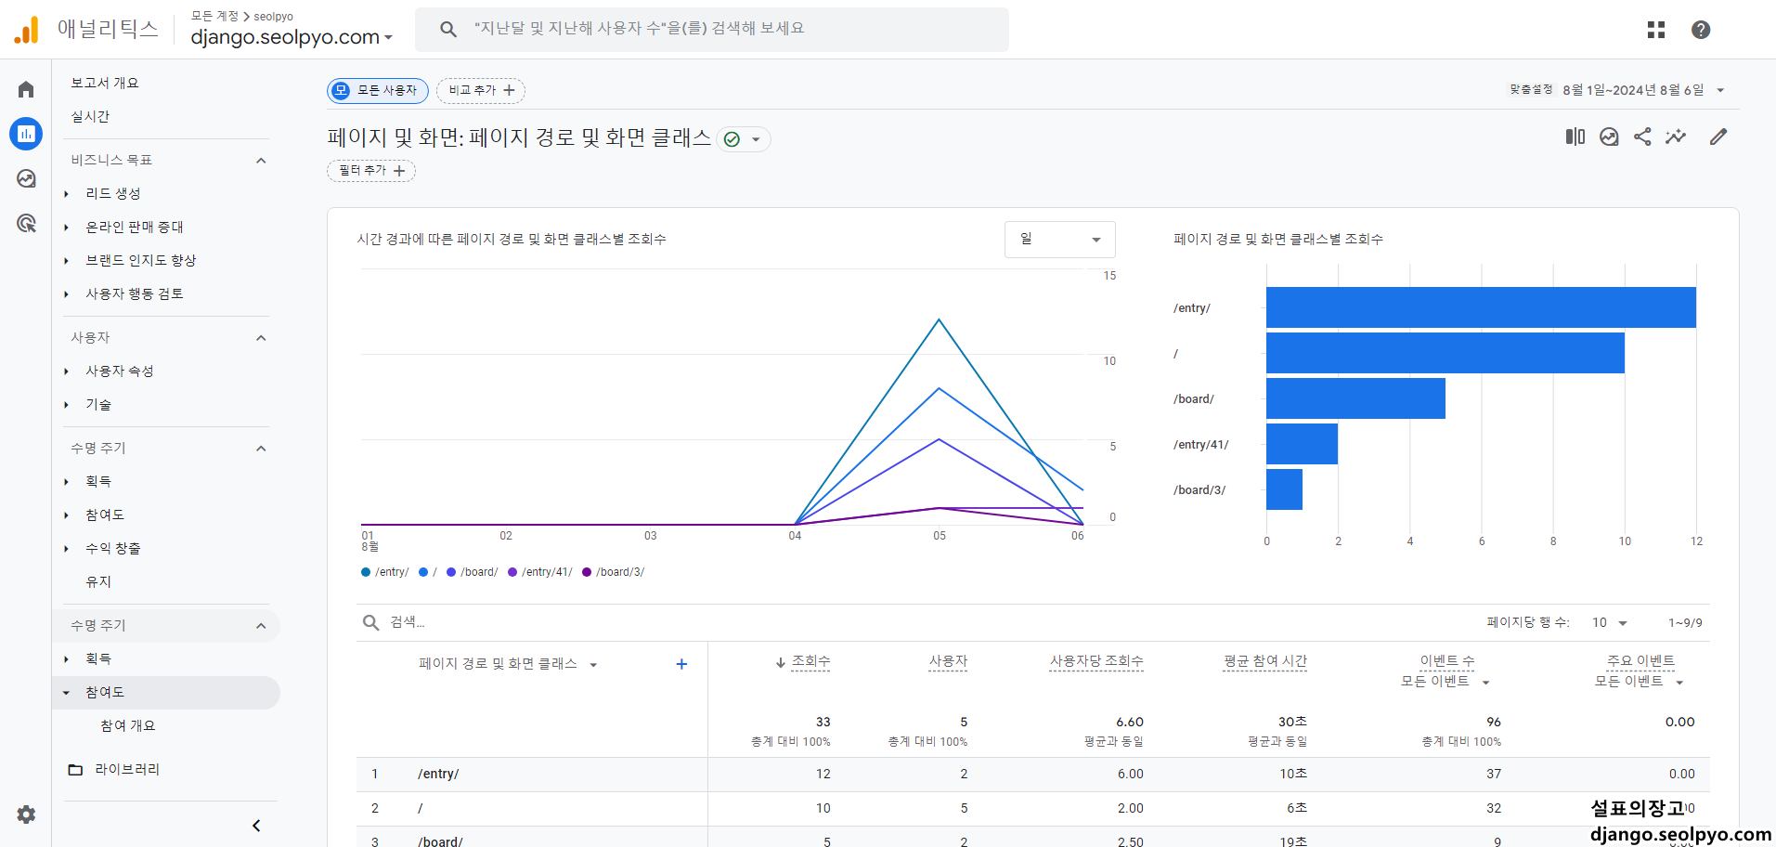Viewport: 1776px width, 847px height.
Task: Click the /board/ bar in bar chart
Action: click(1355, 398)
